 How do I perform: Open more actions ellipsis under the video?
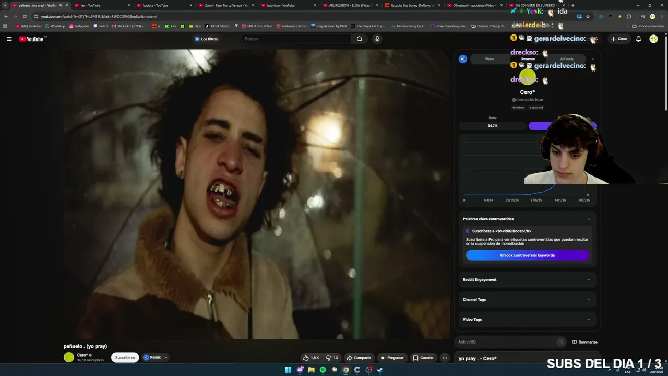click(x=445, y=358)
